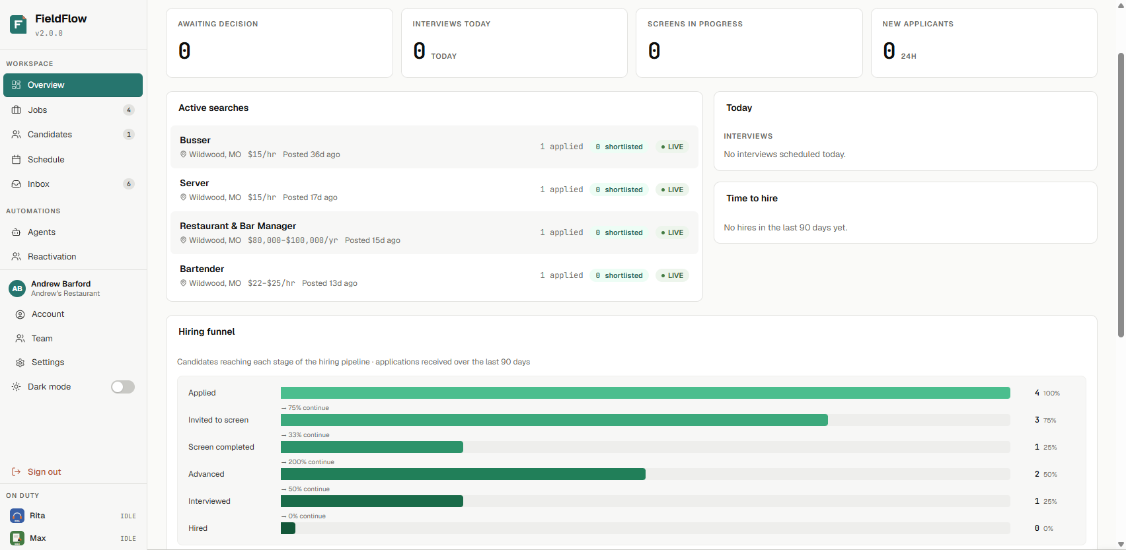Click the Hired funnel bar
This screenshot has height=550, width=1126.
point(288,528)
